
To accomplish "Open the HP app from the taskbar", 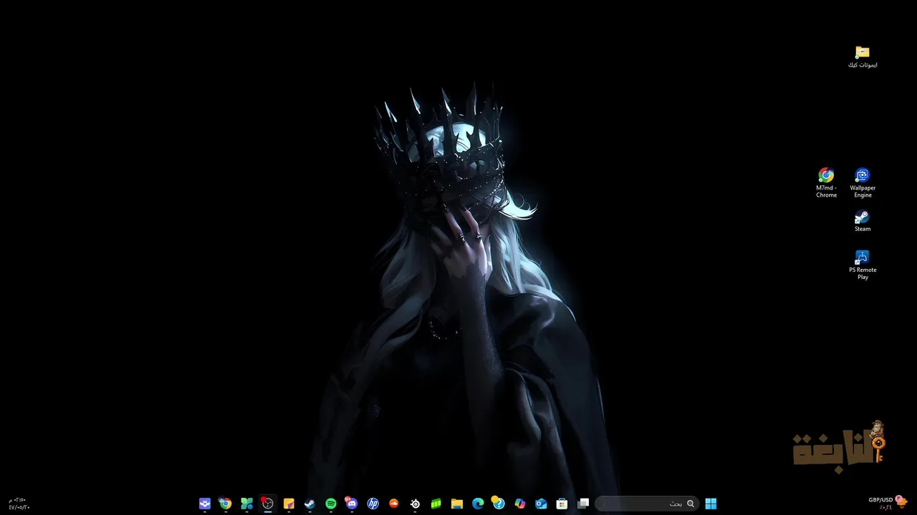I will (373, 504).
